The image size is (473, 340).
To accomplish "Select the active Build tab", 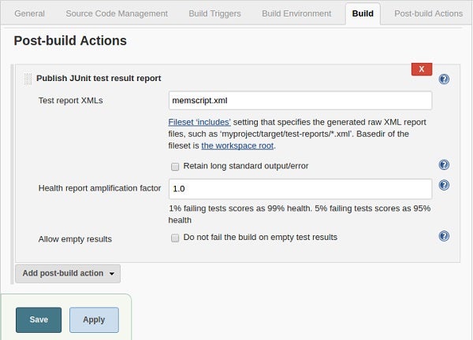I will [363, 14].
